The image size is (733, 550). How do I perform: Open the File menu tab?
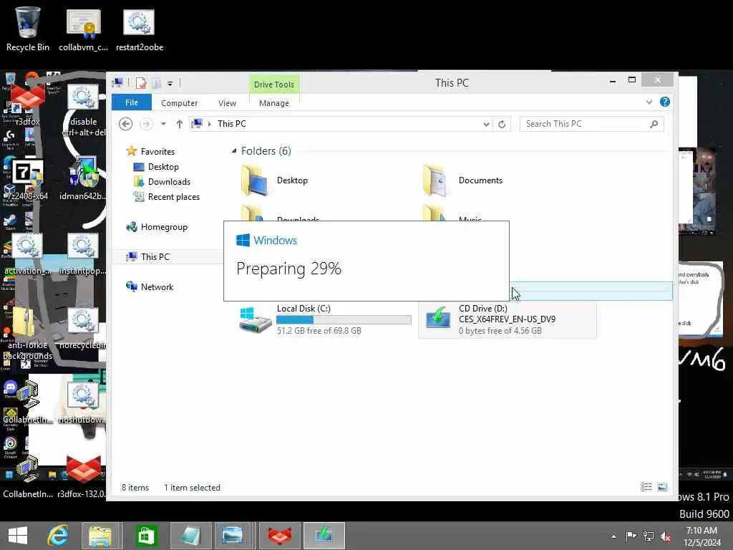132,102
